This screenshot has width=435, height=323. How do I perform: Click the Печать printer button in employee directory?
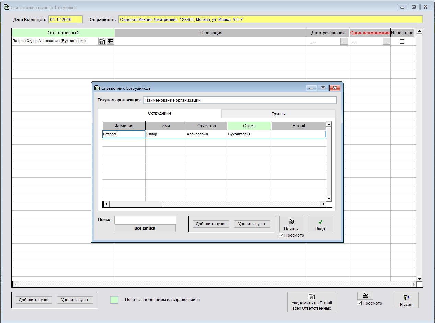(291, 224)
